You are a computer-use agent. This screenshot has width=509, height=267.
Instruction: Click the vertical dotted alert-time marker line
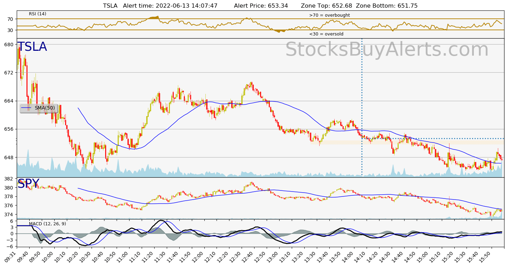[362, 107]
